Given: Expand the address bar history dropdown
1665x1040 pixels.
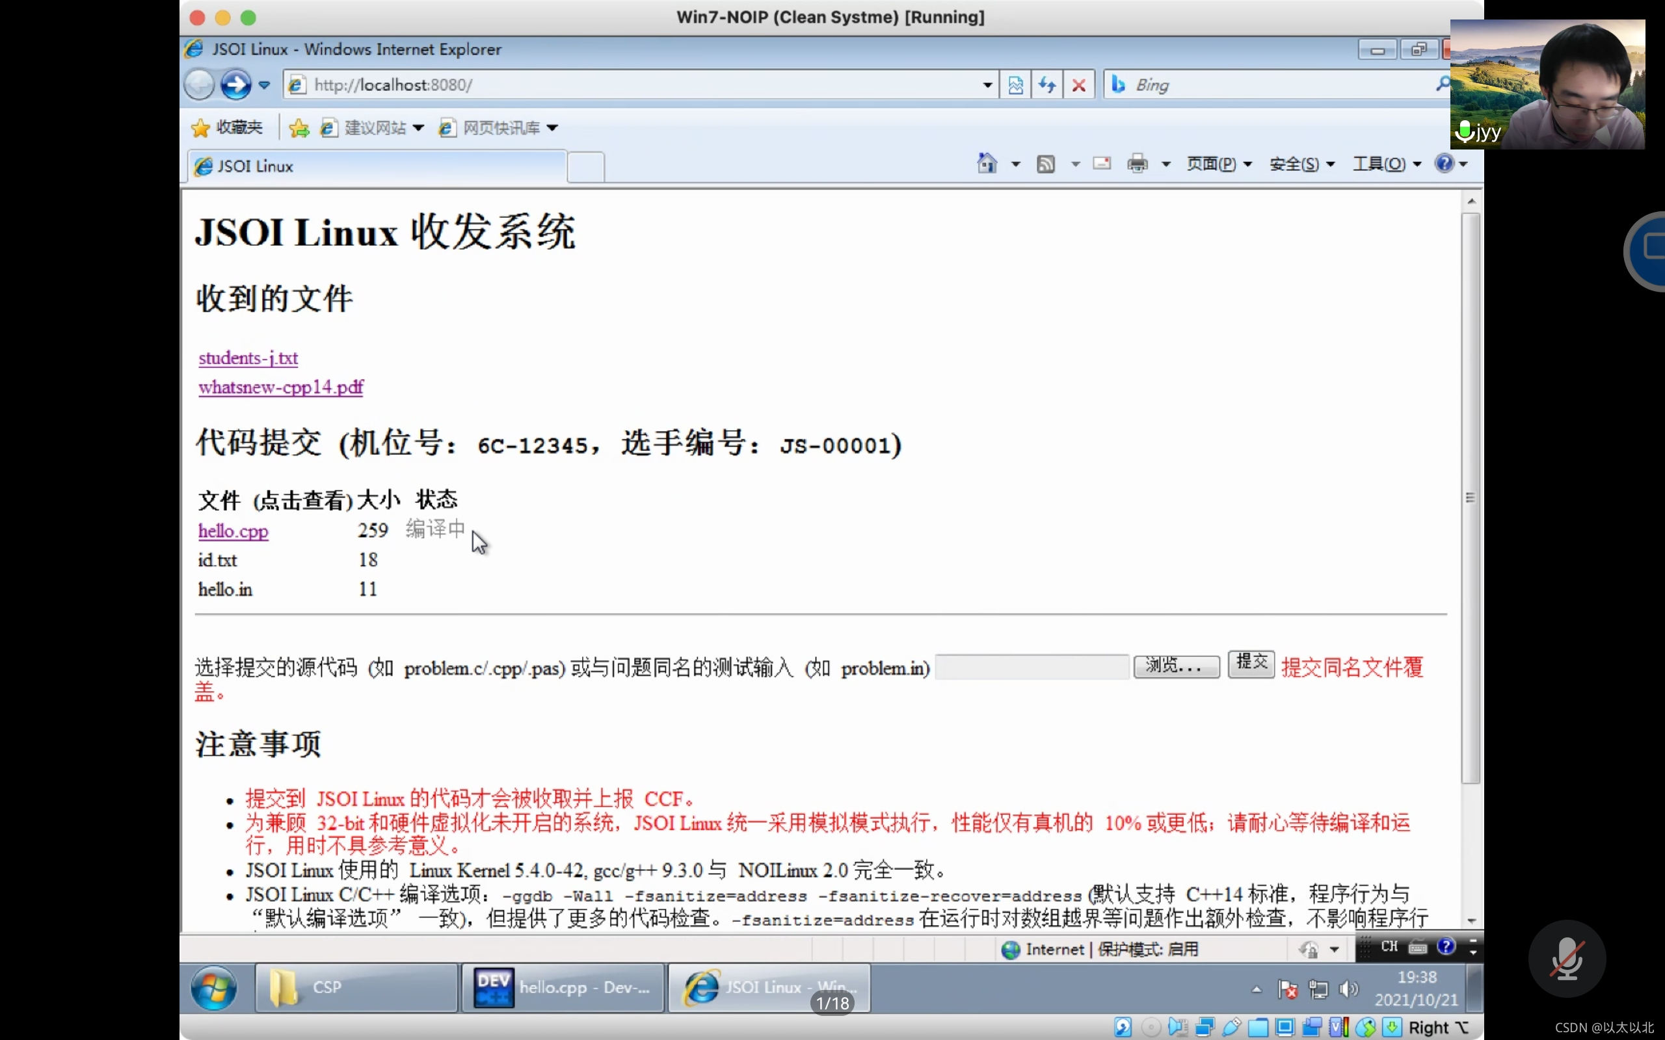Looking at the screenshot, I should click(987, 85).
